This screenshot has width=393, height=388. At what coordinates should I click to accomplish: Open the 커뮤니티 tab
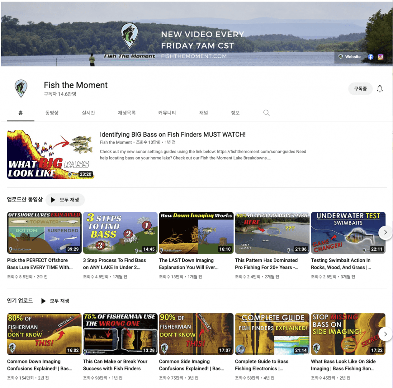click(x=167, y=113)
